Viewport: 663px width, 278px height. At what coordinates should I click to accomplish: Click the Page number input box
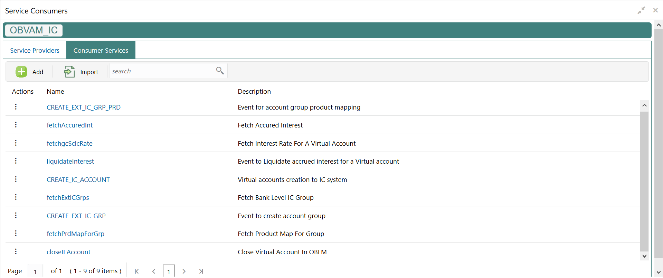click(x=35, y=271)
